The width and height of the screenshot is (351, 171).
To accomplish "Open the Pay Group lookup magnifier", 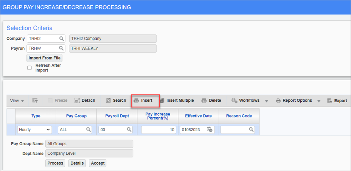I will (x=89, y=129).
